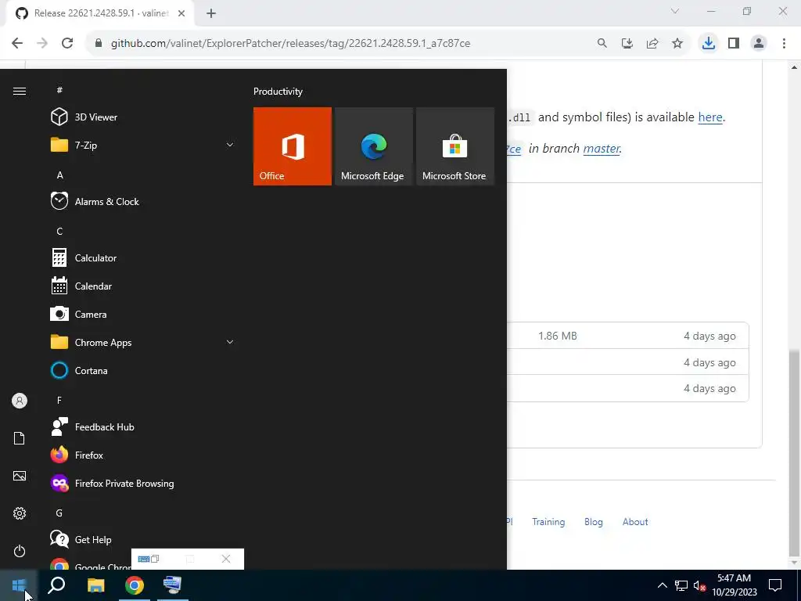
Task: Open taskbar Search
Action: pos(56,585)
